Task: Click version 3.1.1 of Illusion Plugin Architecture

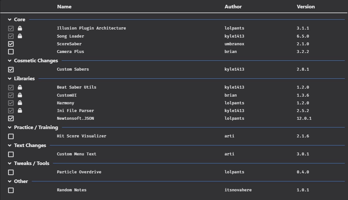Action: [303, 28]
